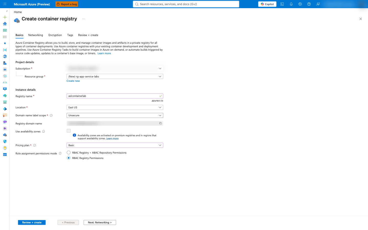
Task: Close the Create container registry pane
Action: click(361, 19)
